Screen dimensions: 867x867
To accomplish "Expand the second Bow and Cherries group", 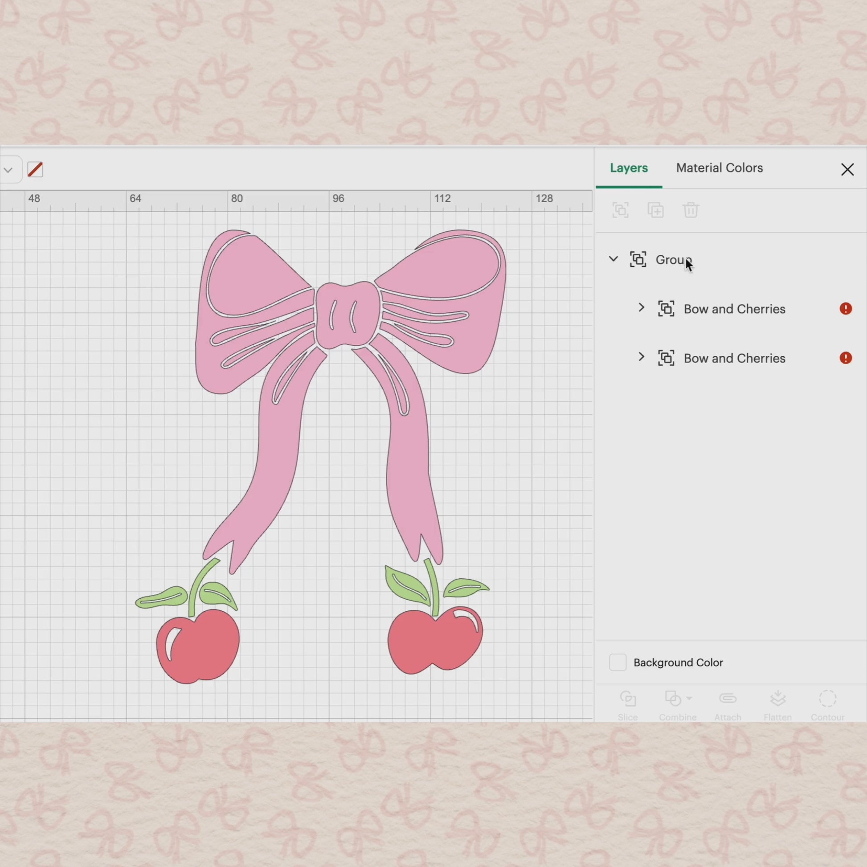I will [641, 357].
